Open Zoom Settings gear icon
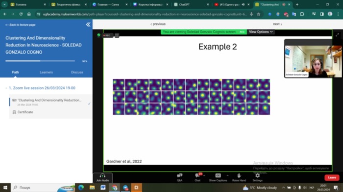 click(257, 177)
